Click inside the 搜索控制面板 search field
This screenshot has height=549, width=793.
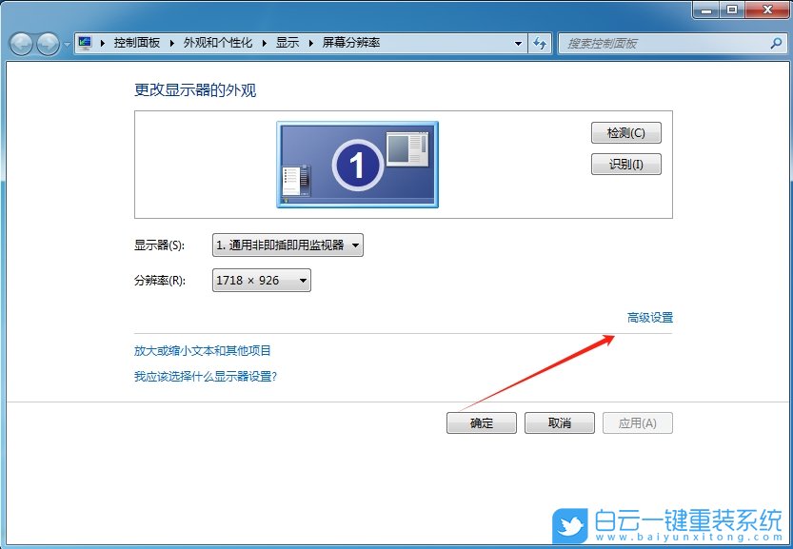(657, 43)
